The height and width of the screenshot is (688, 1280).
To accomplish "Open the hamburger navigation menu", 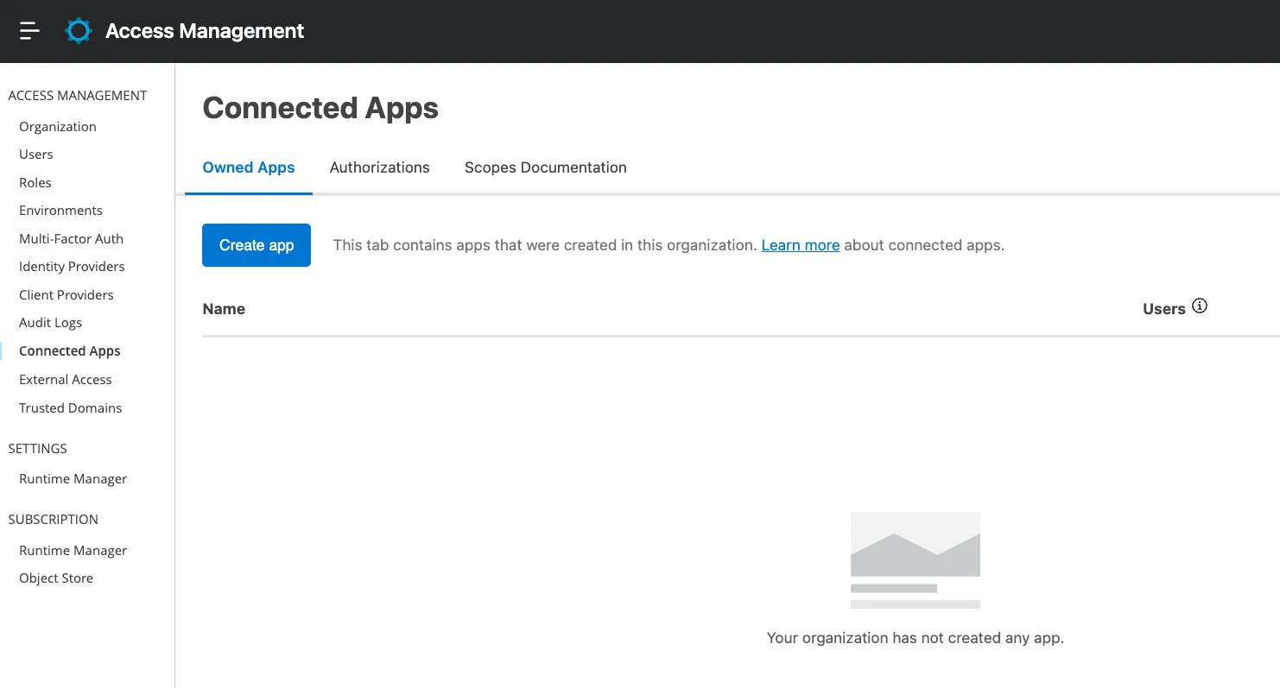I will tap(29, 31).
